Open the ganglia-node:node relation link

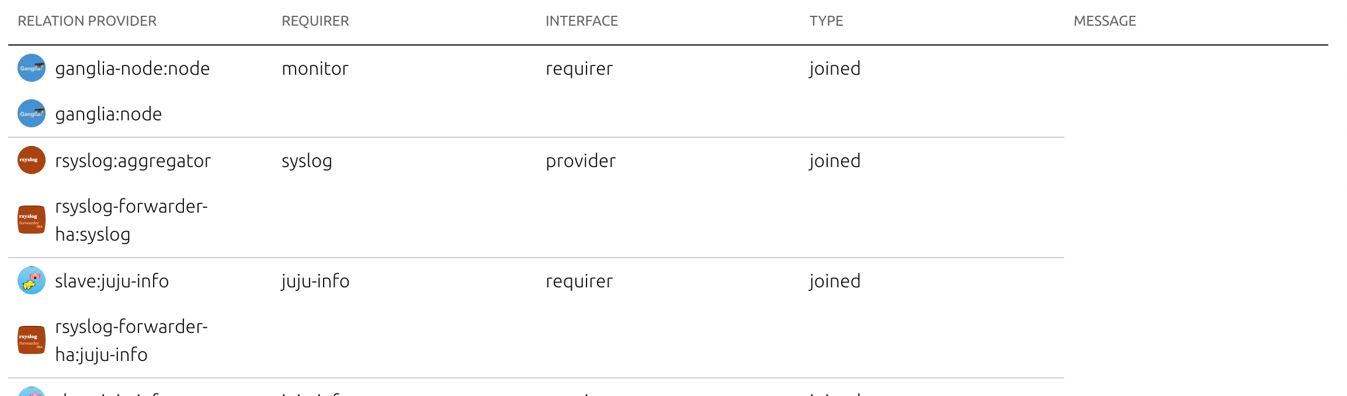(133, 68)
